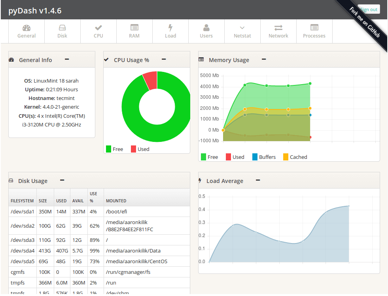
Task: Click the red Used slice of CPU donut
Action: [x=151, y=80]
